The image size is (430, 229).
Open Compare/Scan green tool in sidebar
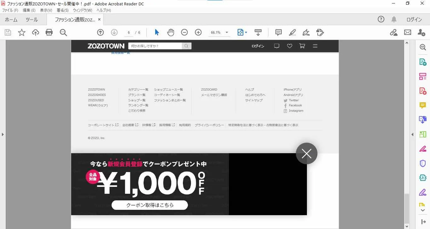tap(423, 134)
